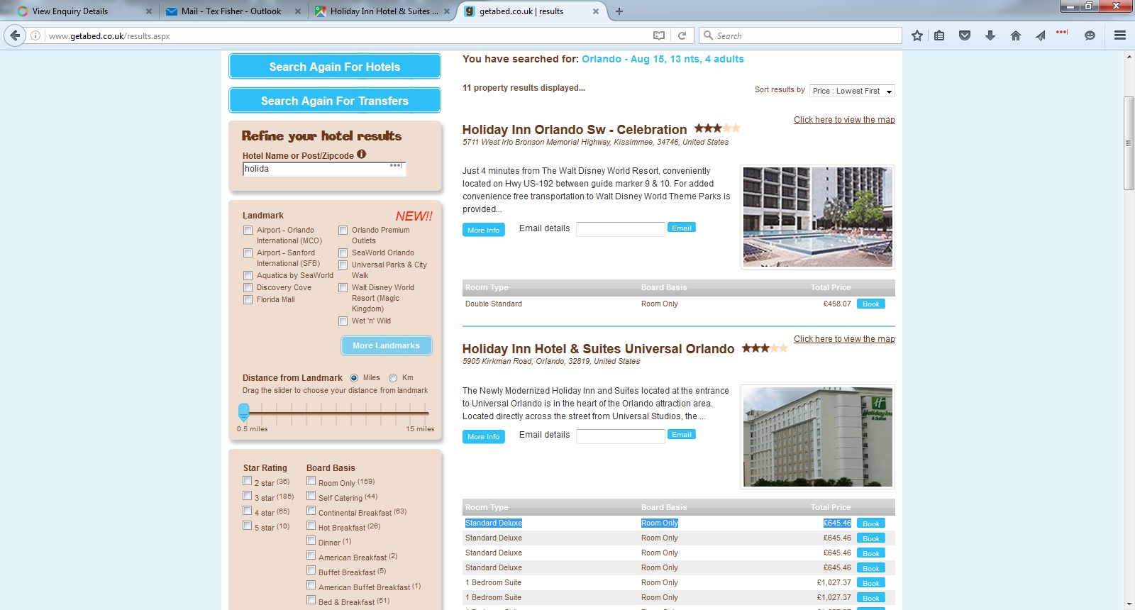Check Bed & Breakfast board basis
The image size is (1135, 610).
311,600
